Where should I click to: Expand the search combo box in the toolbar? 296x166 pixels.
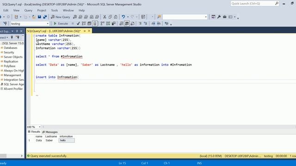pos(206,17)
